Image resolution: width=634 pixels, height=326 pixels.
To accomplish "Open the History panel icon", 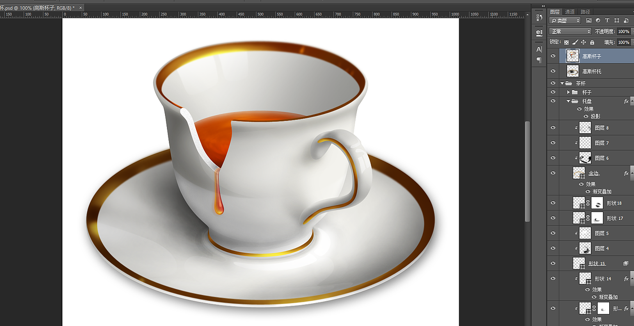I will click(539, 18).
